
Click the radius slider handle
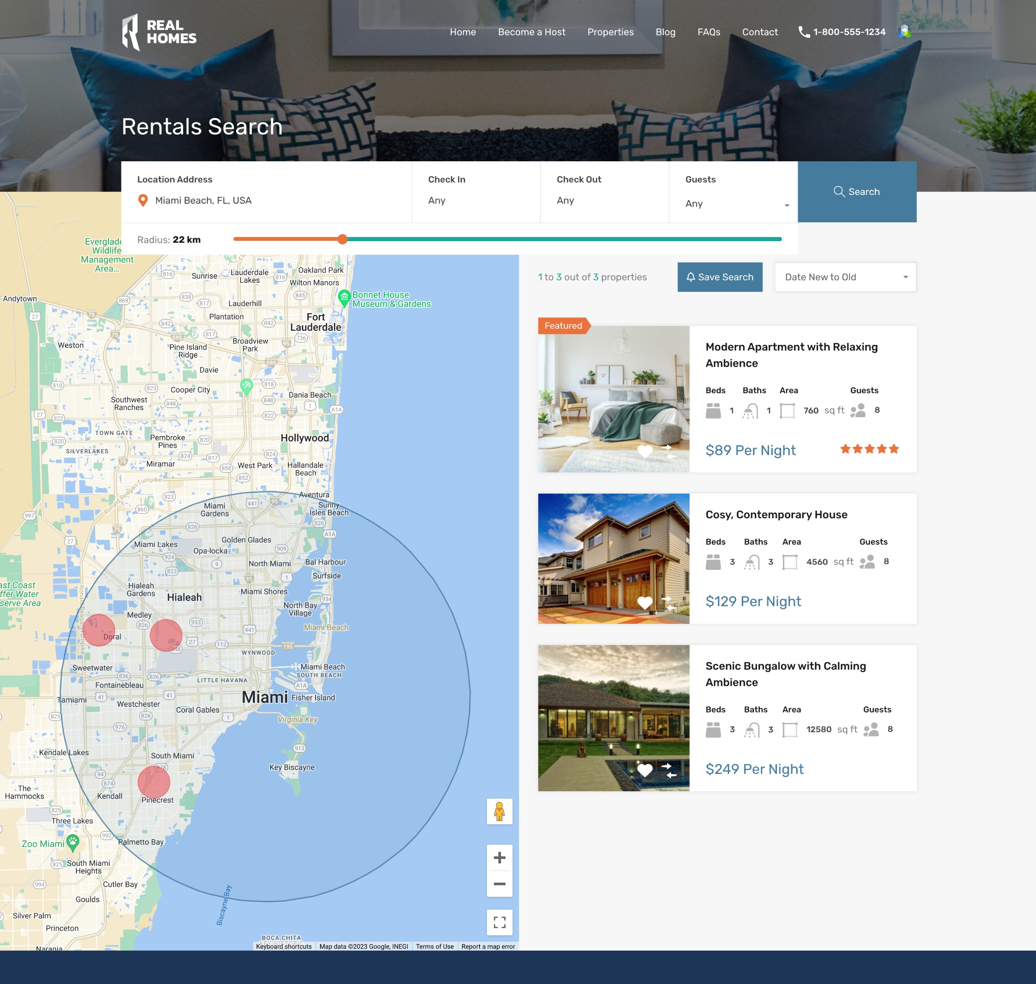[x=343, y=239]
